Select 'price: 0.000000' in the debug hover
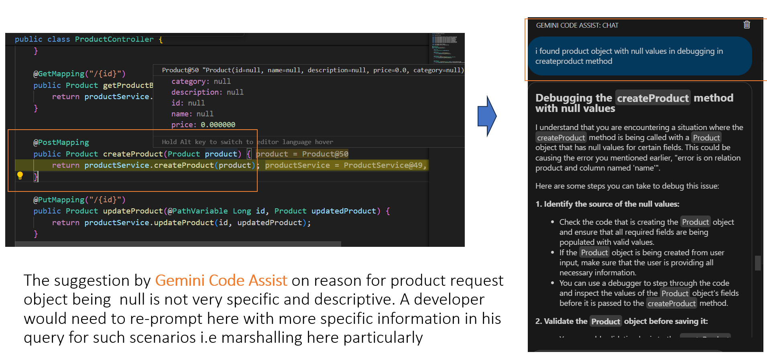767x354 pixels. tap(203, 125)
